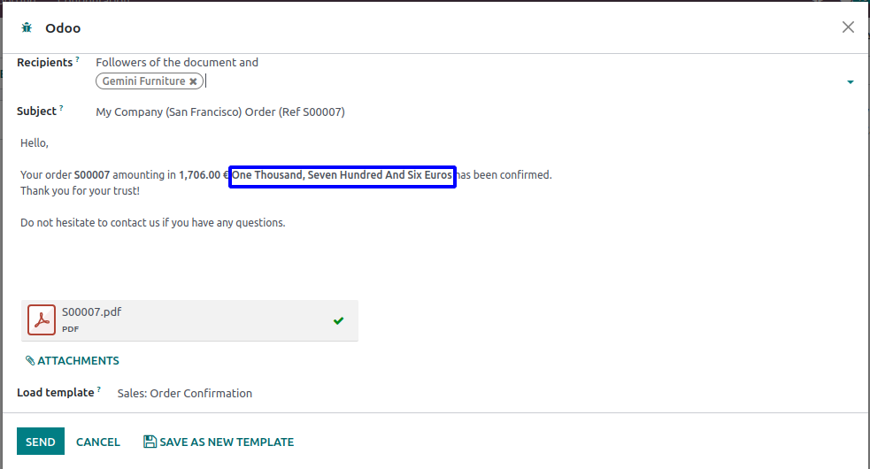Open the ATTACHMENTS link
This screenshot has height=469, width=870.
(78, 361)
